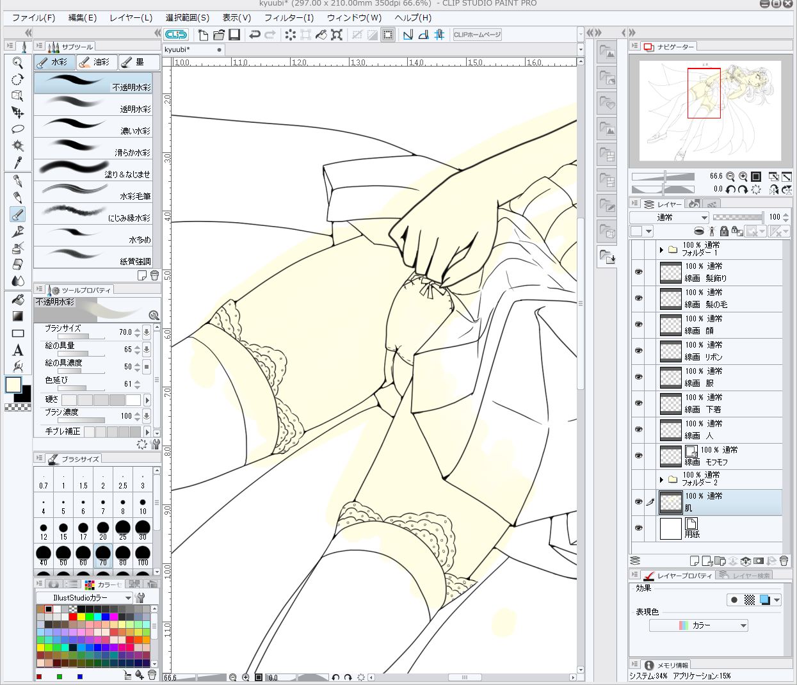Screen dimensions: 797x685
Task: Choose the にじみ縁水彩 brush
Action: click(x=93, y=214)
